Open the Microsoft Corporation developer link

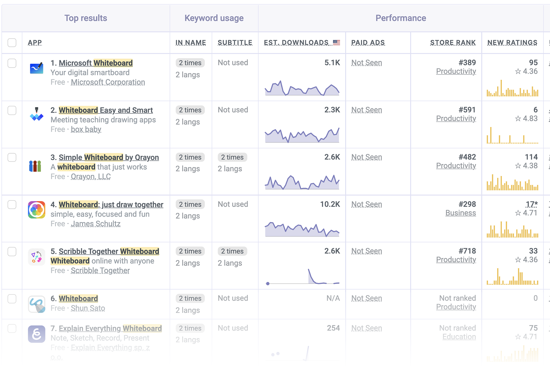pos(108,82)
